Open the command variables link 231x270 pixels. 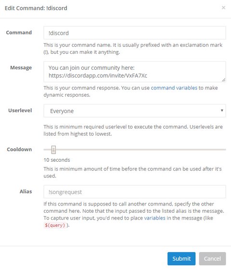pyautogui.click(x=174, y=88)
